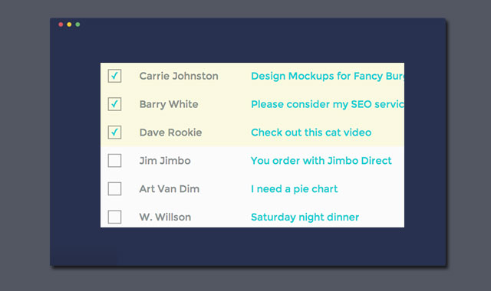Select sender name Carrie Johnston

click(179, 76)
